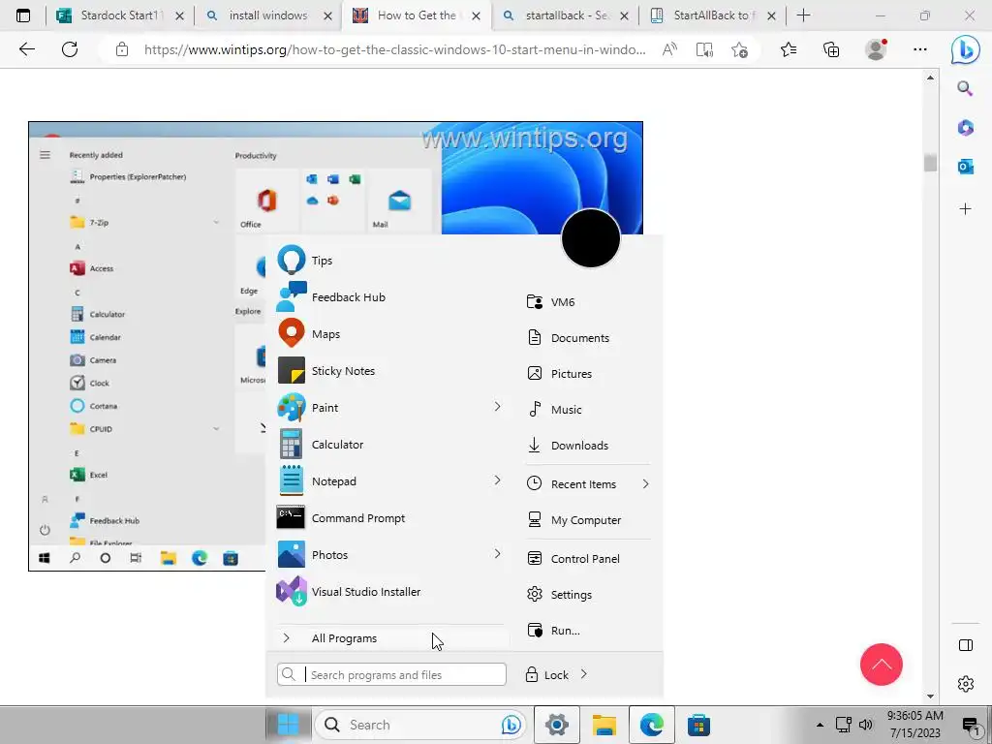The image size is (992, 744).
Task: Click Search programs and files box
Action: [391, 674]
